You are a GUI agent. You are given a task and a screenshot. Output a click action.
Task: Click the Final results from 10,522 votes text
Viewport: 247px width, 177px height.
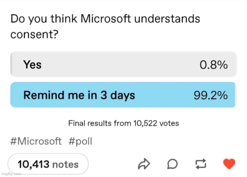click(124, 123)
